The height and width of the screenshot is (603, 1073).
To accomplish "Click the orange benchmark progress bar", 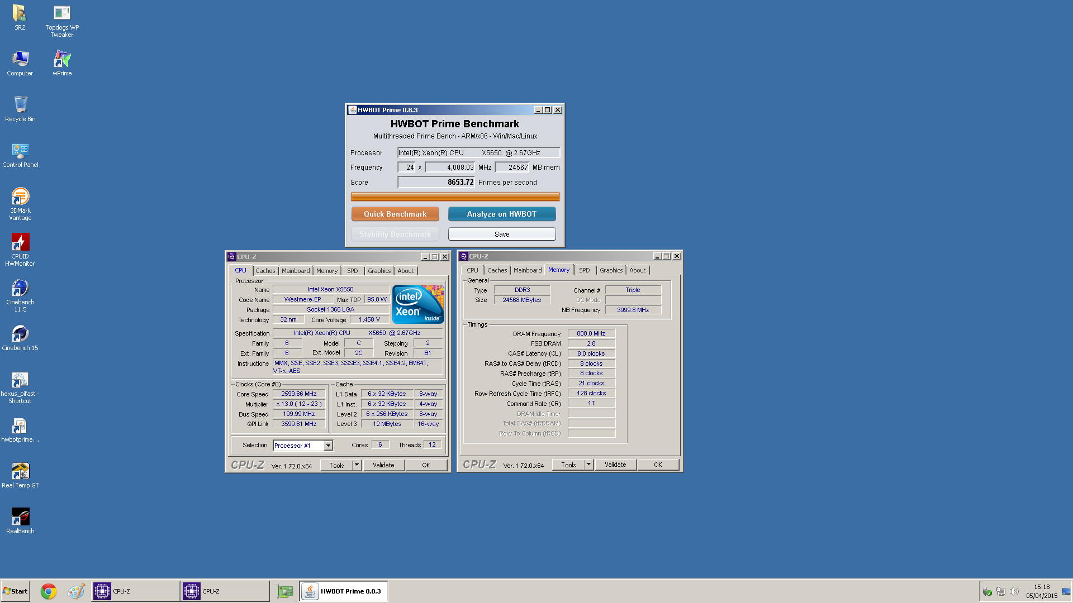I will point(455,197).
